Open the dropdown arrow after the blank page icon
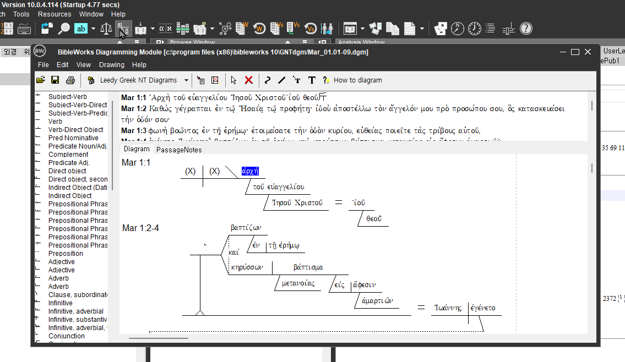This screenshot has height=362, width=625. [422, 28]
